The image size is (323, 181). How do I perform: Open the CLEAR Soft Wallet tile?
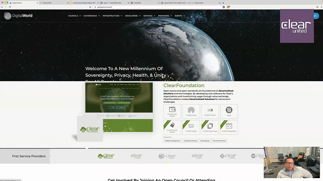[x=172, y=111]
